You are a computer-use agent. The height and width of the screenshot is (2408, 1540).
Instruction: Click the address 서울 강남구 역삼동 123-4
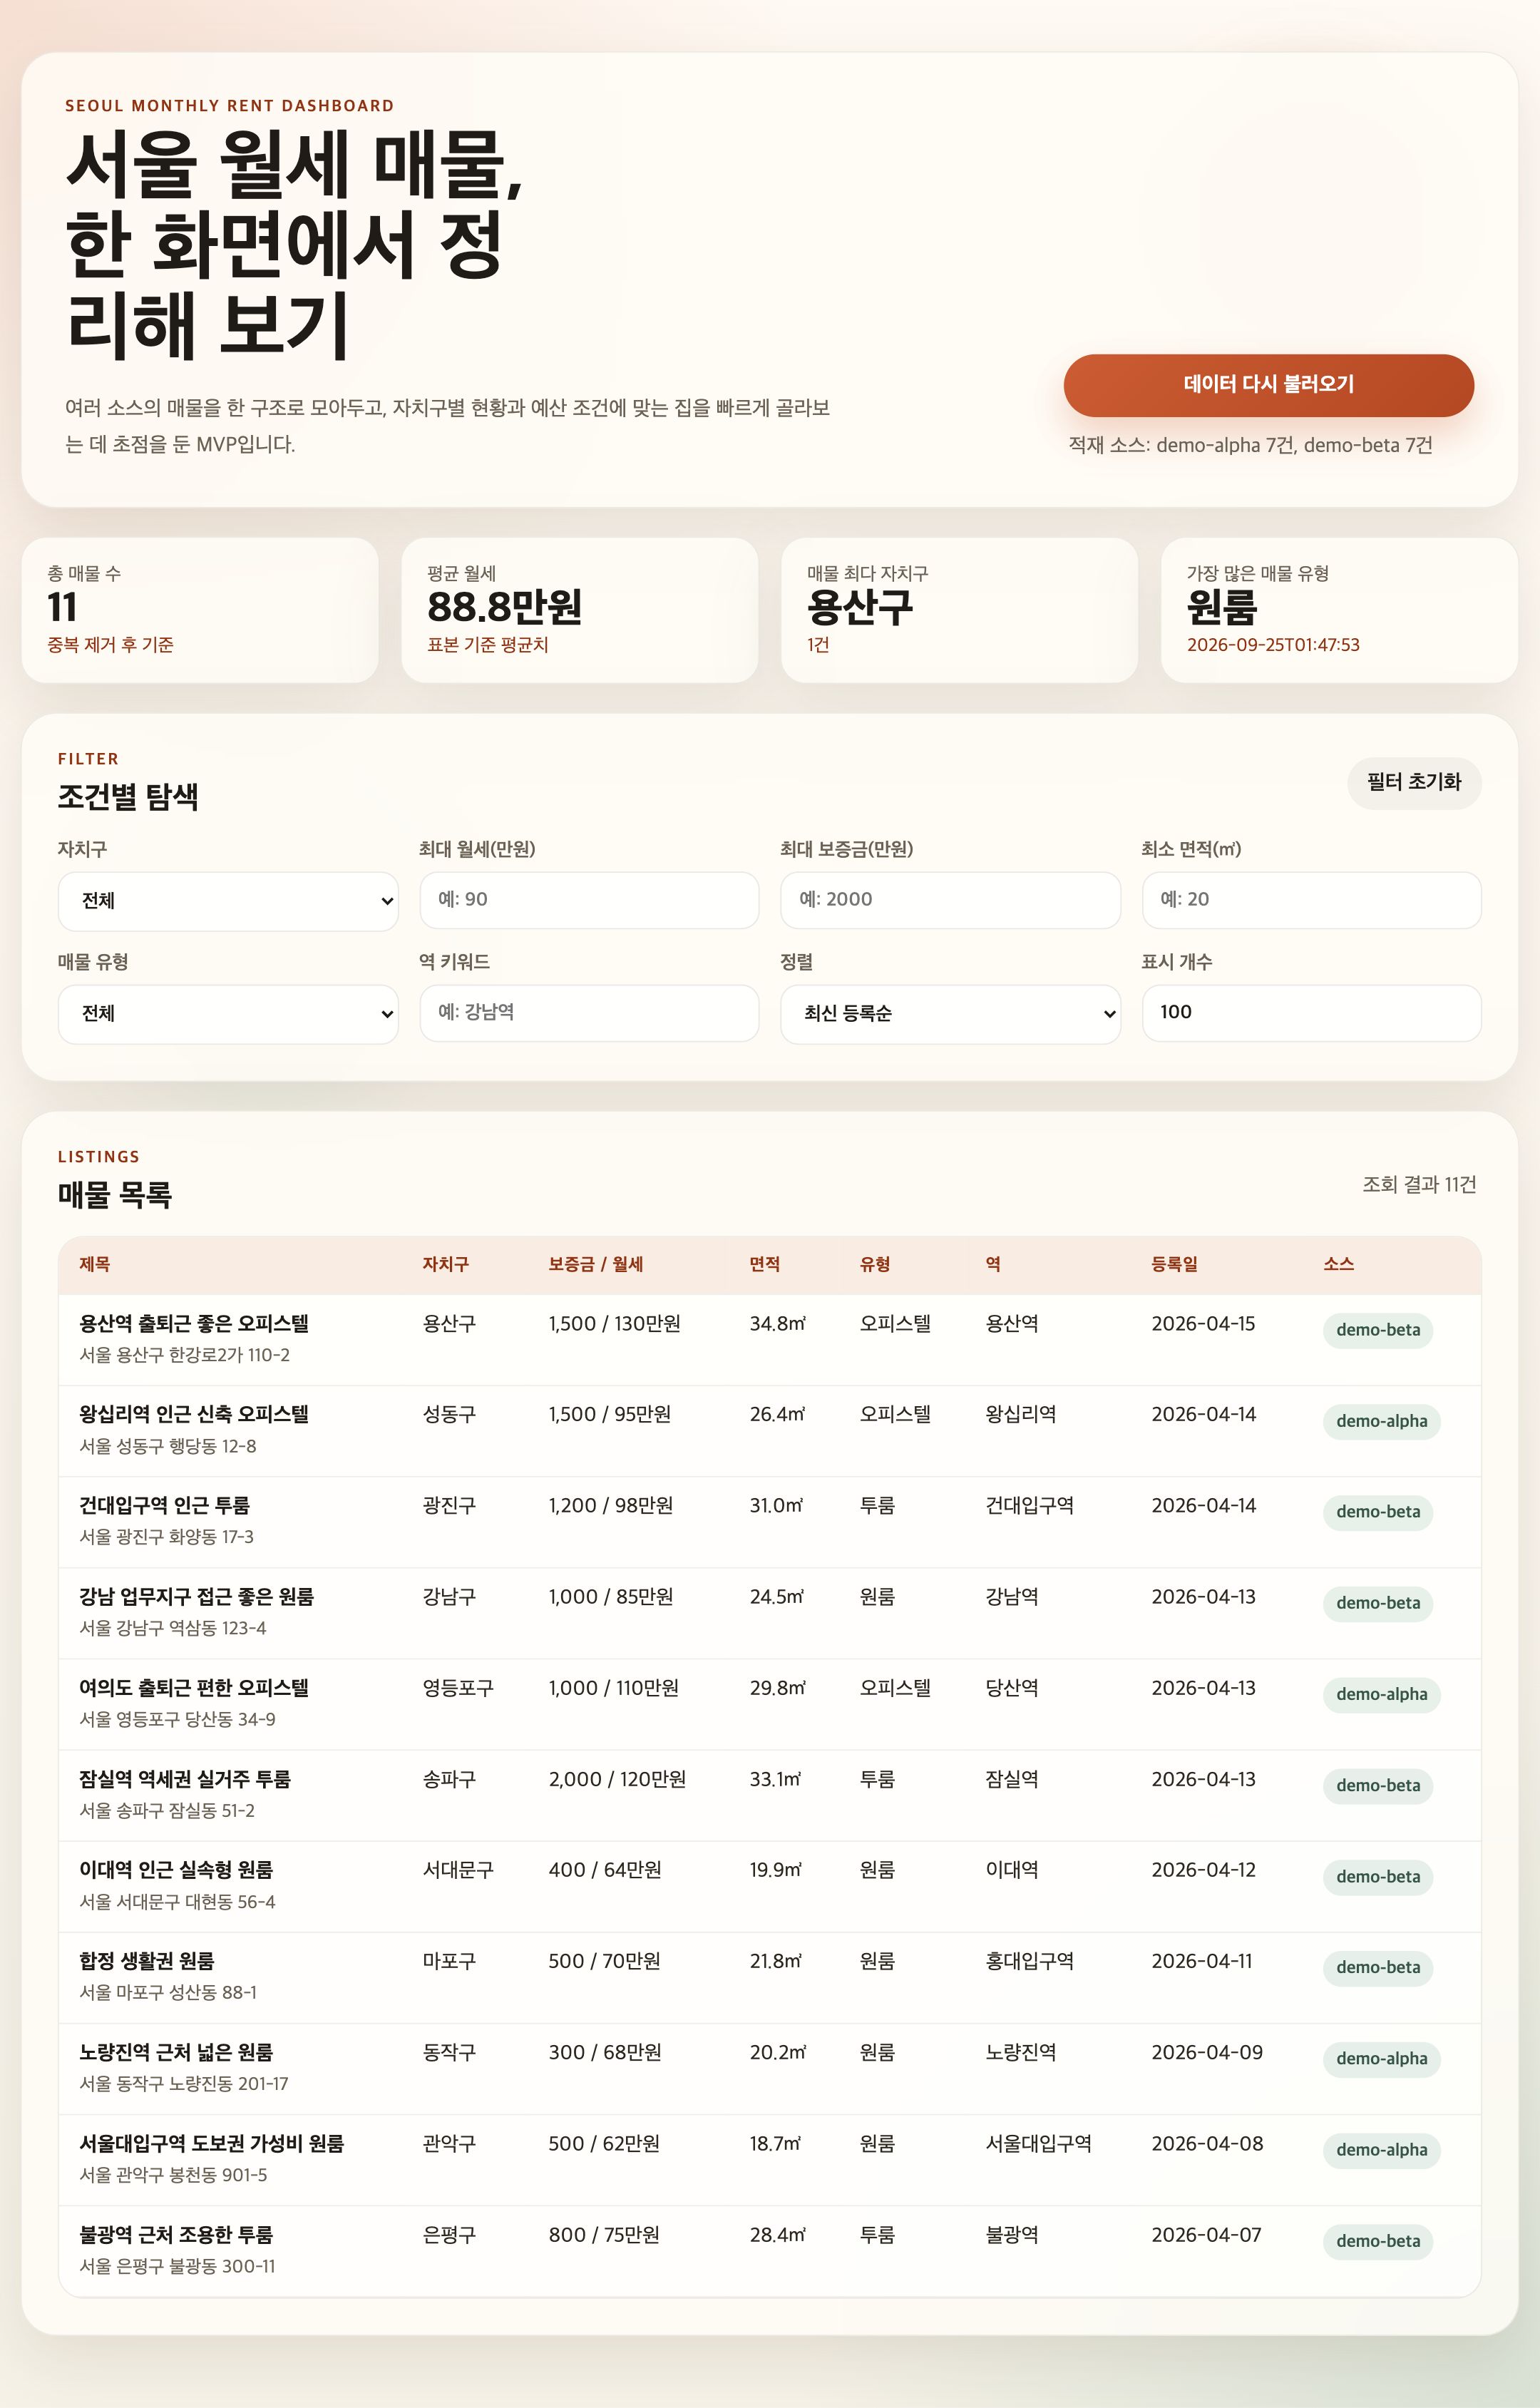[173, 1628]
